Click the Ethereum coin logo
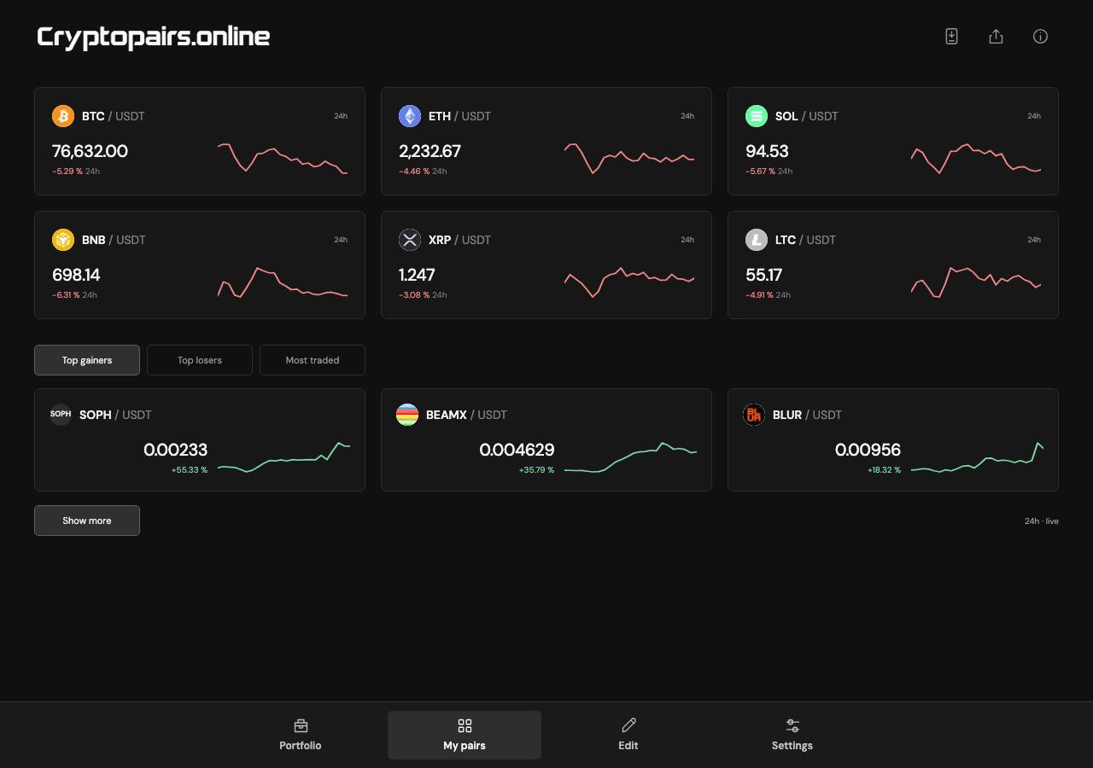This screenshot has height=768, width=1093. point(410,116)
